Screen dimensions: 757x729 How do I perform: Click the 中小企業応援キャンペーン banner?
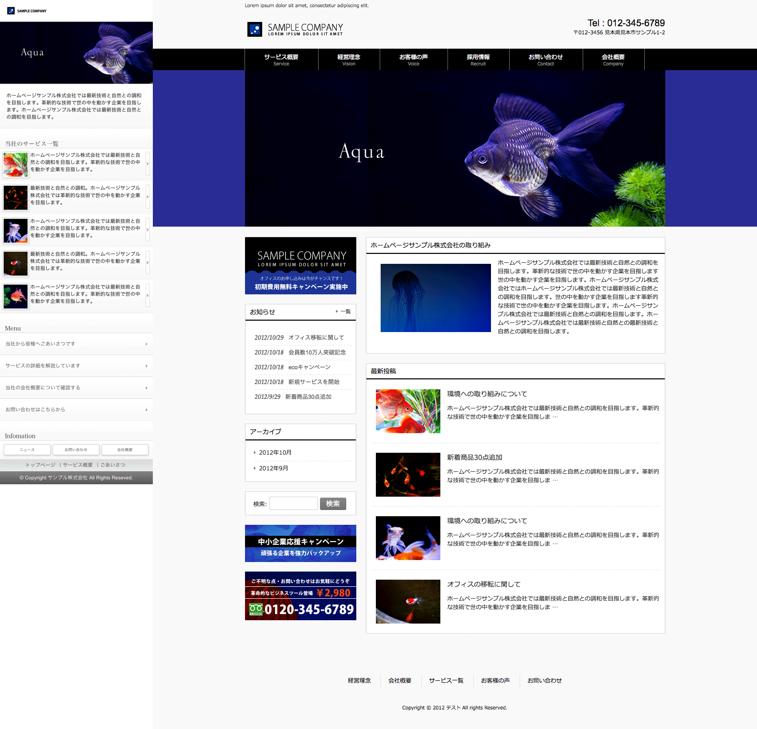click(x=300, y=543)
